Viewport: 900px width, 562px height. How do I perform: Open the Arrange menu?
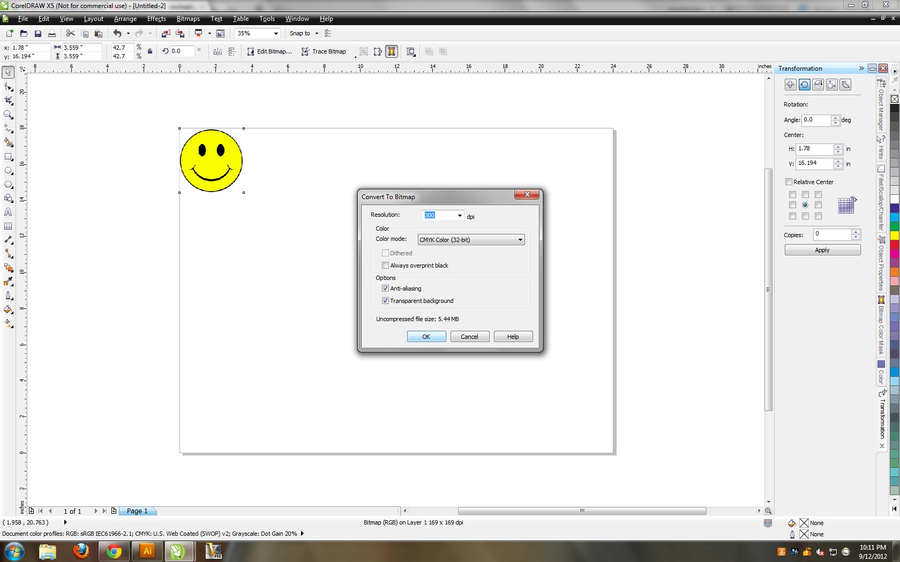tap(125, 19)
